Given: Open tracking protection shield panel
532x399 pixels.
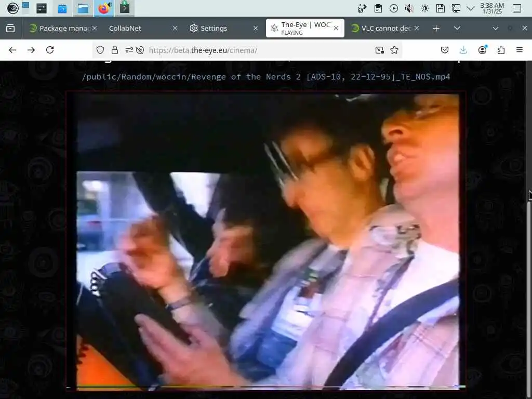Looking at the screenshot, I should coord(100,50).
